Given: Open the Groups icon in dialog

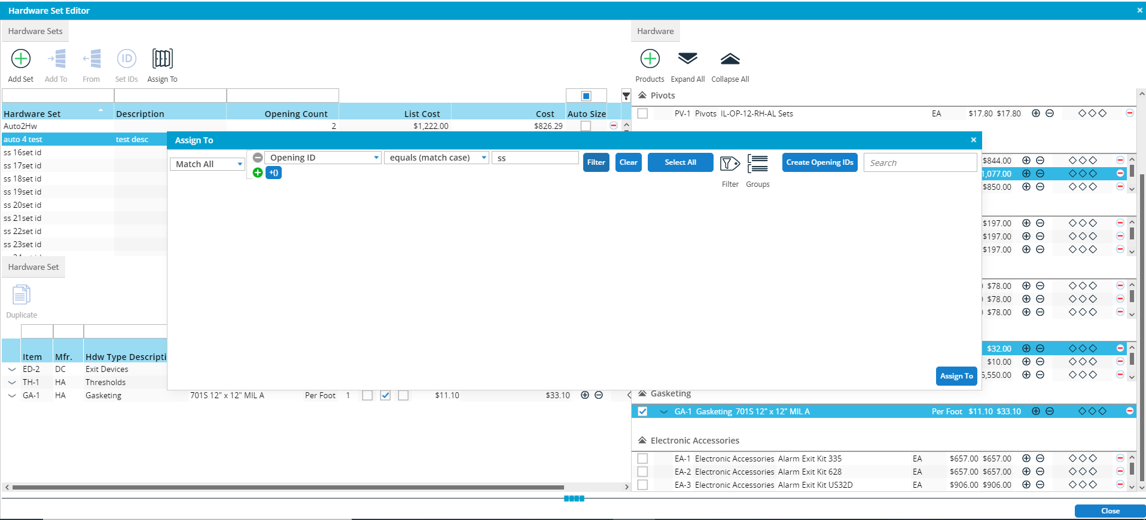Looking at the screenshot, I should [x=758, y=164].
